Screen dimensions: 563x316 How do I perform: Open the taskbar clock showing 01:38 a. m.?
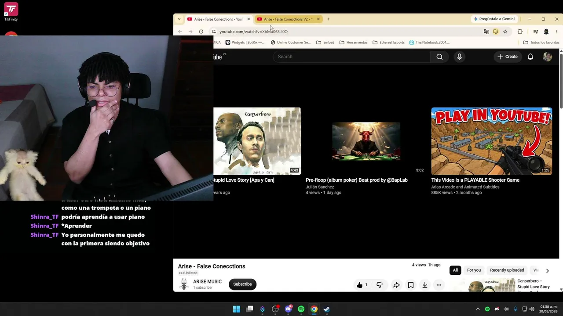(x=548, y=309)
